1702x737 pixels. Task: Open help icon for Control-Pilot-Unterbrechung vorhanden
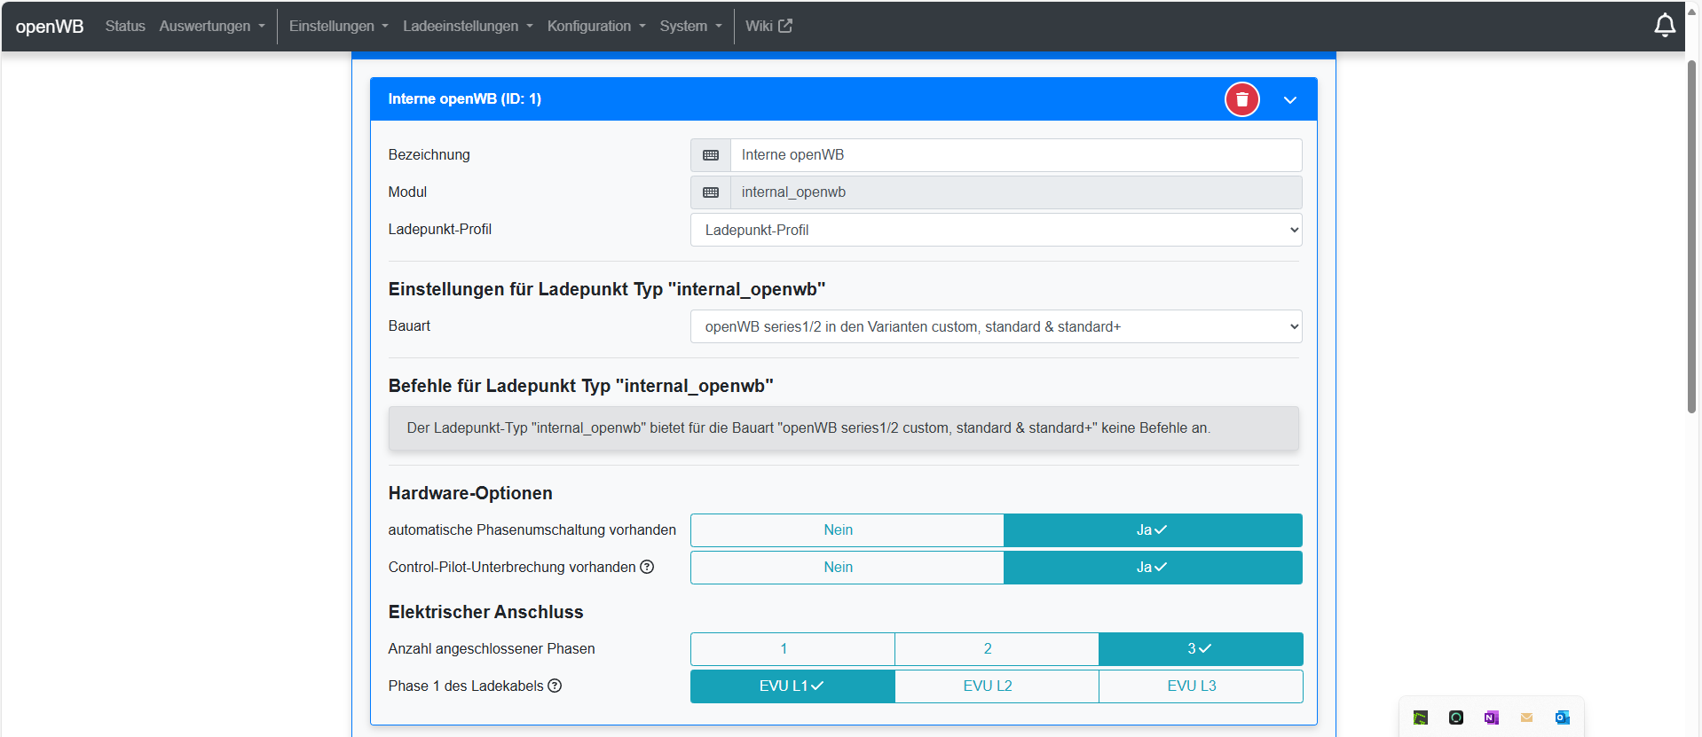click(647, 567)
